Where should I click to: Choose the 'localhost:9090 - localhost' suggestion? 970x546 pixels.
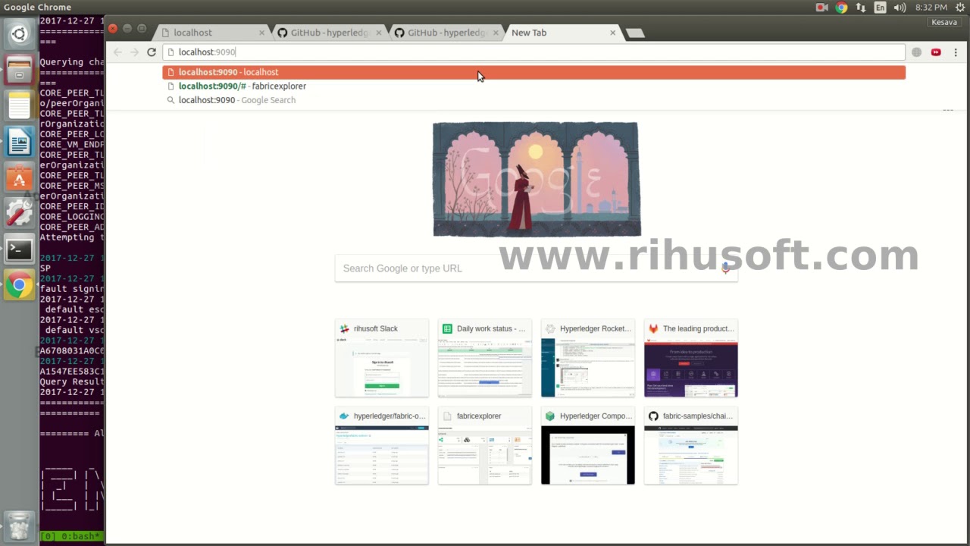pos(533,72)
